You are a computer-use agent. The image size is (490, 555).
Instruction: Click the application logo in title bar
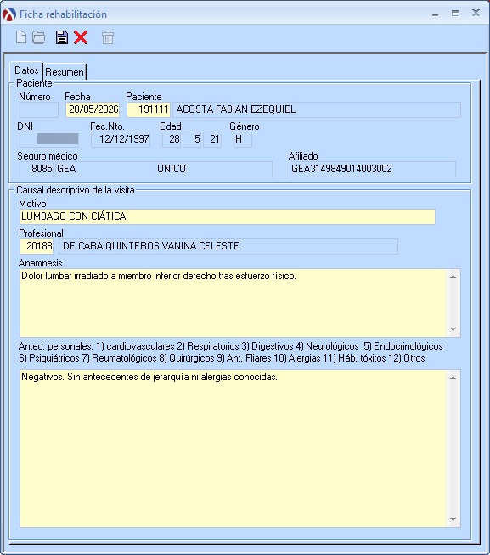pyautogui.click(x=9, y=14)
